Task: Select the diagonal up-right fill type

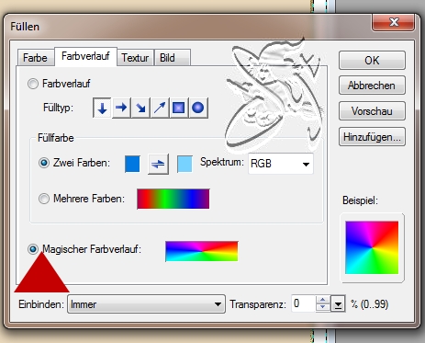Action: [160, 108]
